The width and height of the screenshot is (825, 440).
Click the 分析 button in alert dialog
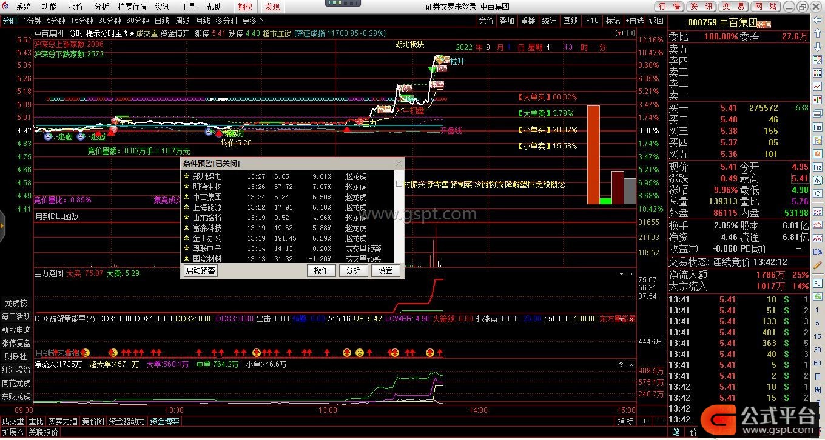[x=354, y=270]
